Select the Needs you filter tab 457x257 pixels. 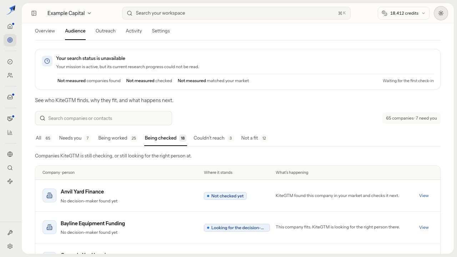75,138
